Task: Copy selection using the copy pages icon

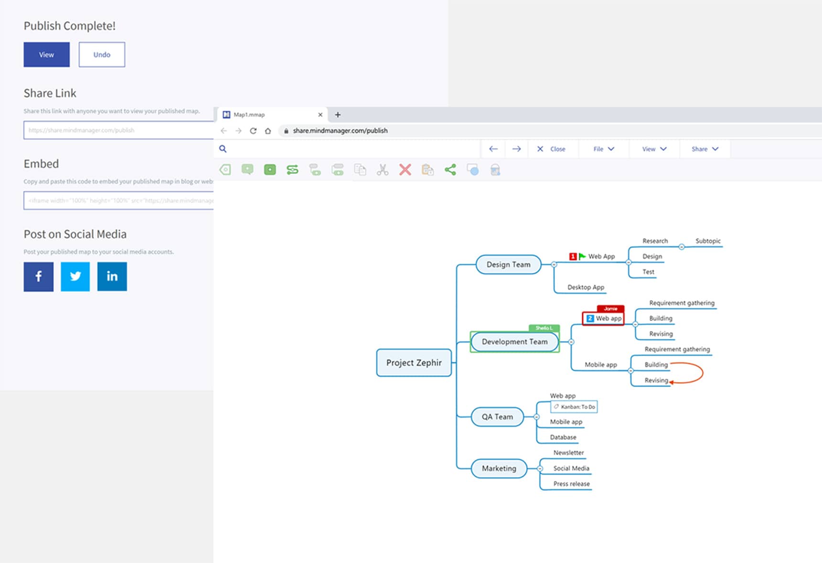Action: (x=360, y=170)
